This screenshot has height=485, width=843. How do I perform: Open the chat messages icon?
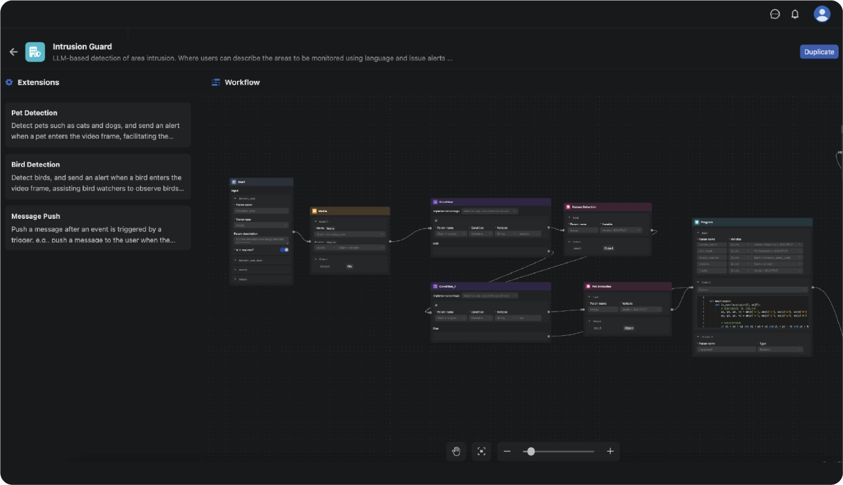pos(775,14)
